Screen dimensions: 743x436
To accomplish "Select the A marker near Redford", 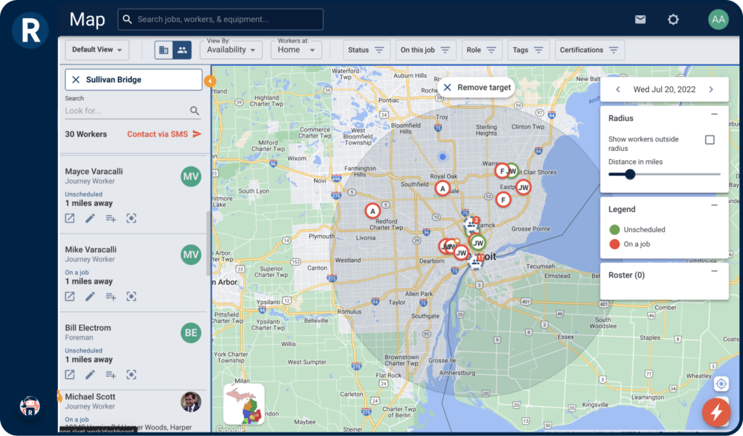I will tap(372, 211).
